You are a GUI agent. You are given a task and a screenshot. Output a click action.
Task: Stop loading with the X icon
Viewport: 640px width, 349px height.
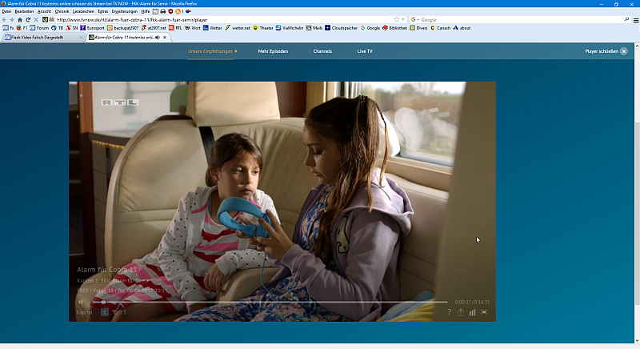tap(36, 19)
